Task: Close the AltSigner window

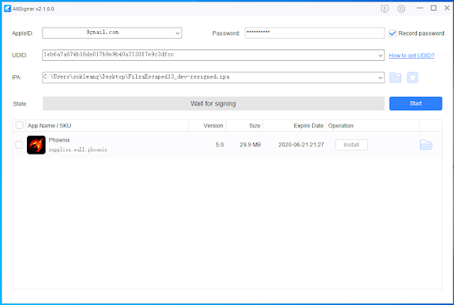Action: click(x=447, y=8)
